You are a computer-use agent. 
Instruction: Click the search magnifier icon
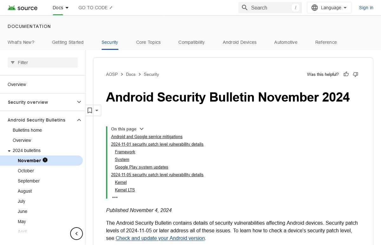click(x=244, y=8)
